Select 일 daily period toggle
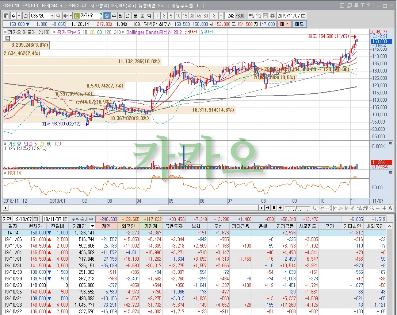Screen dimensions: 397x315 (x=107, y=16)
